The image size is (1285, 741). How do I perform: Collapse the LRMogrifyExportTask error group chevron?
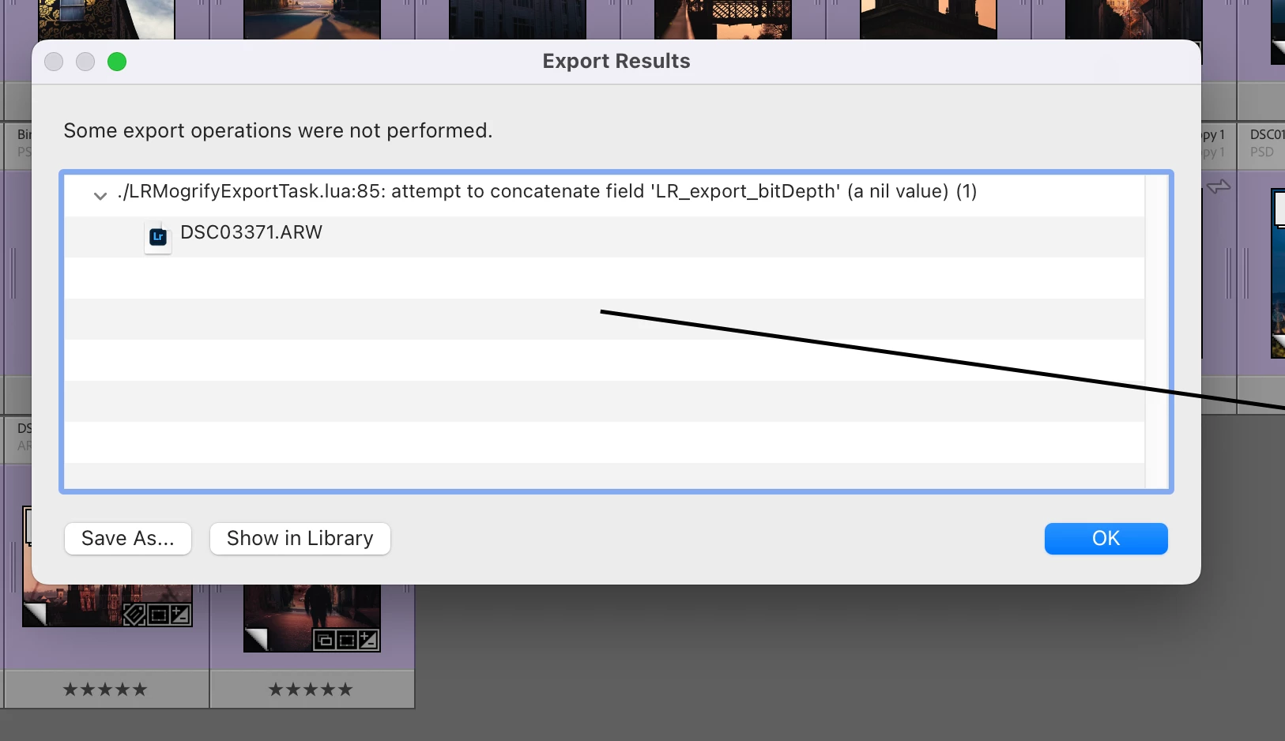point(100,195)
